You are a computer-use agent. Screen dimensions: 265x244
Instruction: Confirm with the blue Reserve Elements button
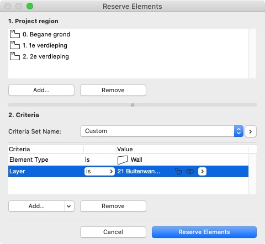pos(204,232)
